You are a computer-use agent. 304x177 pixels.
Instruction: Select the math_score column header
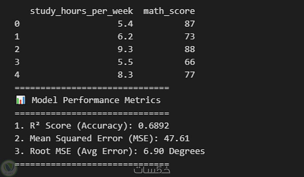pos(169,11)
